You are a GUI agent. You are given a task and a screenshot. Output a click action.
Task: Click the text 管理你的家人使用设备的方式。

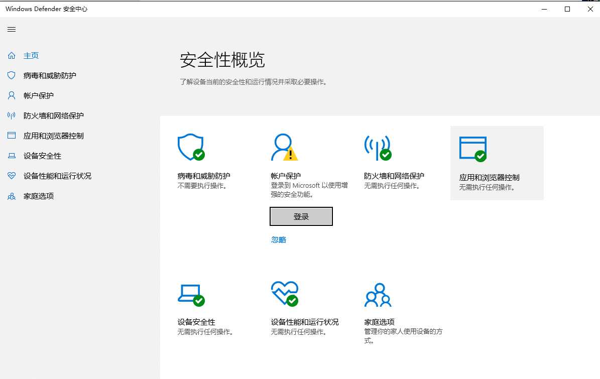[403, 336]
